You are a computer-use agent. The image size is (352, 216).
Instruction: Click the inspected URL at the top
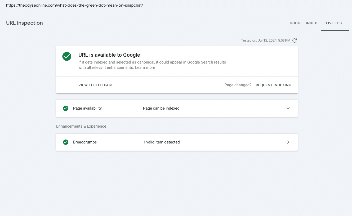(x=74, y=5)
